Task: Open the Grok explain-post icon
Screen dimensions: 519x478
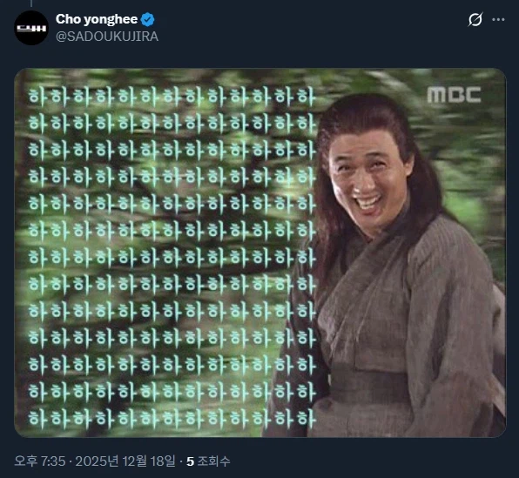Action: coord(475,19)
